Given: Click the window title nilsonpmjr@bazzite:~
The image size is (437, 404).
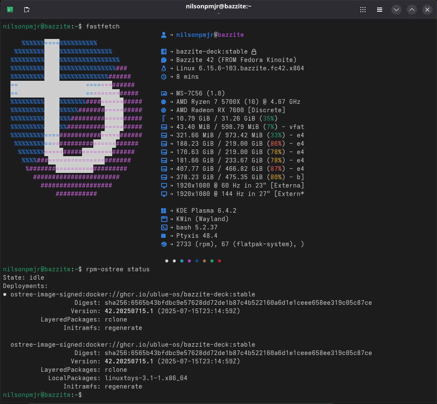Looking at the screenshot, I should click(218, 6).
